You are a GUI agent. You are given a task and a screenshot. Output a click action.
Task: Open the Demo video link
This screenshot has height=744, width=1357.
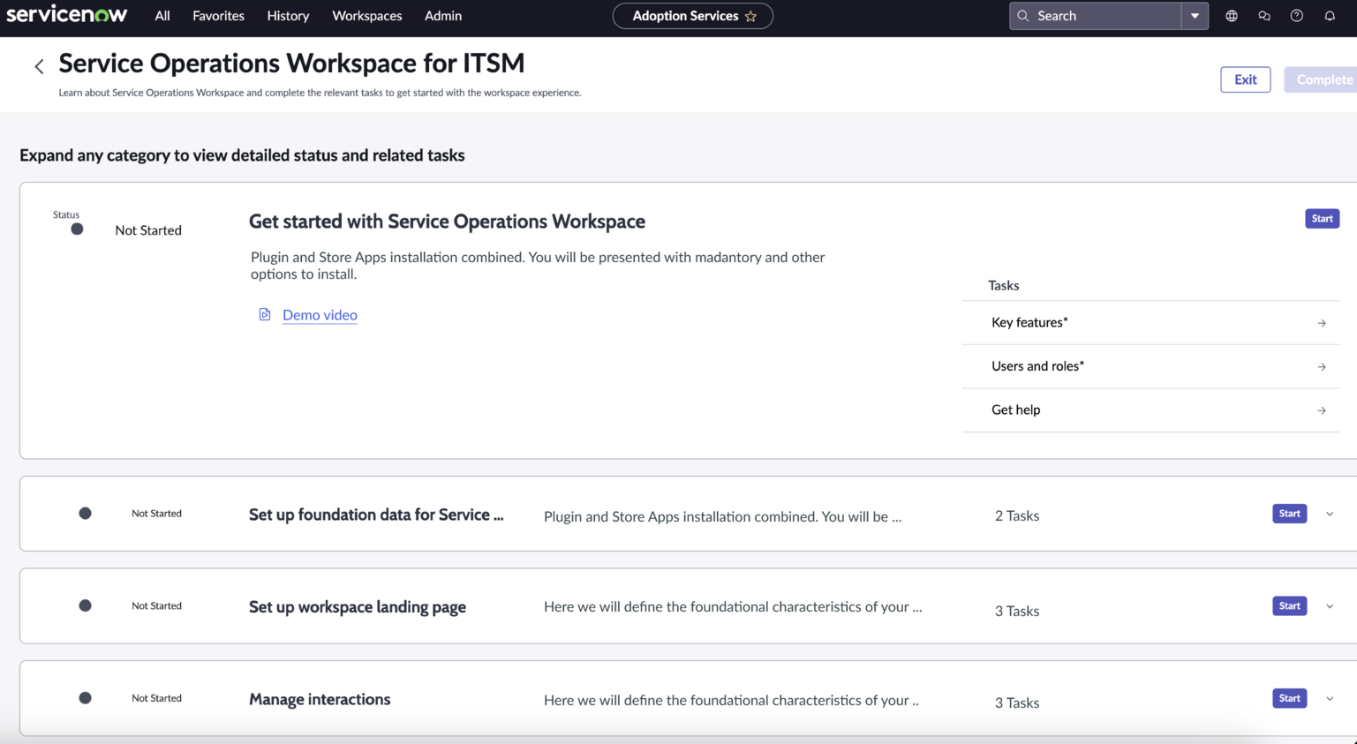pyautogui.click(x=320, y=315)
